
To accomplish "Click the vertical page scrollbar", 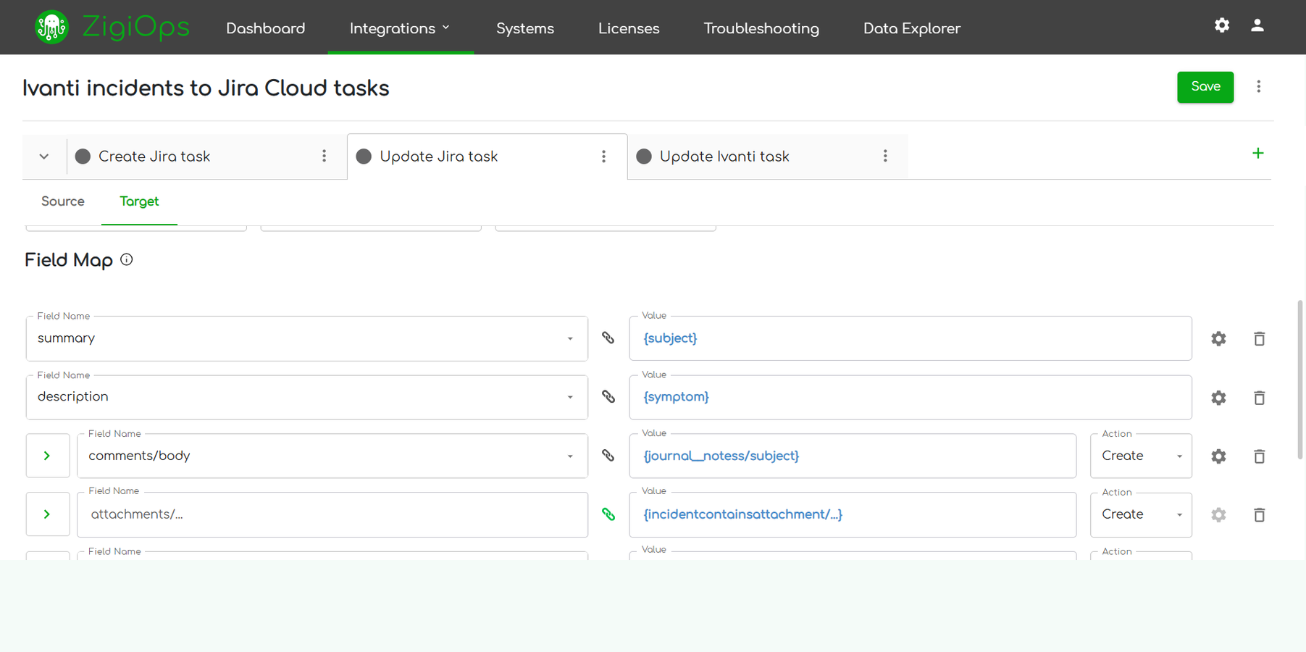I will click(x=1300, y=380).
